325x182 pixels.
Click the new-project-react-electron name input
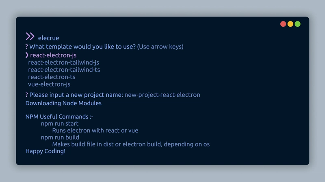click(162, 95)
